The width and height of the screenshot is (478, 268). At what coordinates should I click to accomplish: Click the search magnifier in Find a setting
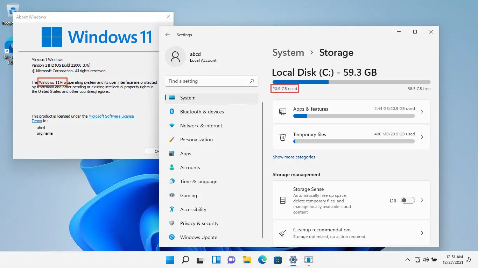click(x=252, y=81)
